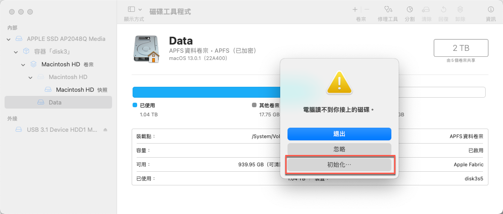Click the APFS 資料卷宗 type value
503x214 pixels.
pyautogui.click(x=467, y=136)
